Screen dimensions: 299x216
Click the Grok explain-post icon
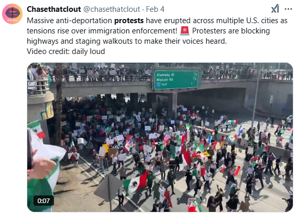(275, 9)
